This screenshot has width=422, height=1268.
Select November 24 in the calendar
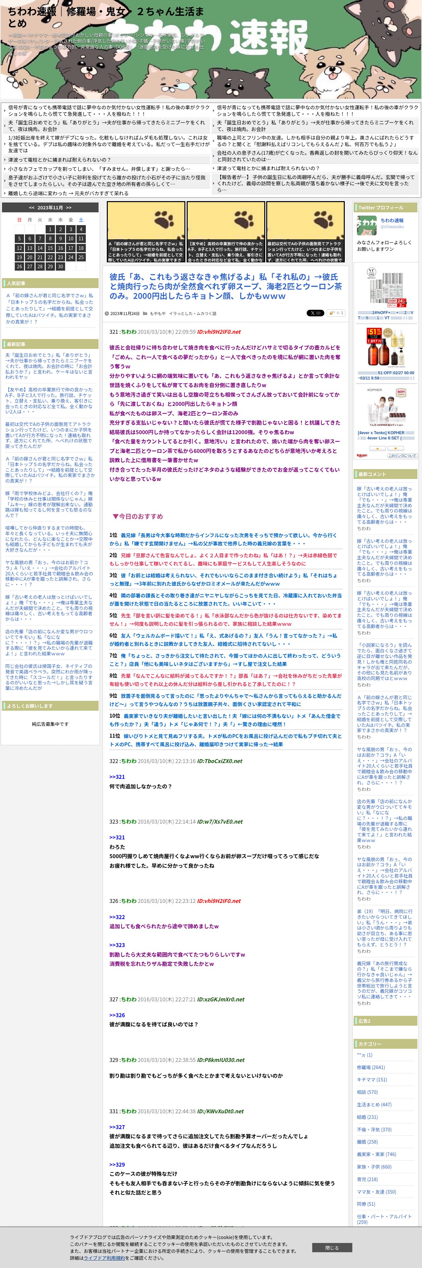[x=71, y=257]
